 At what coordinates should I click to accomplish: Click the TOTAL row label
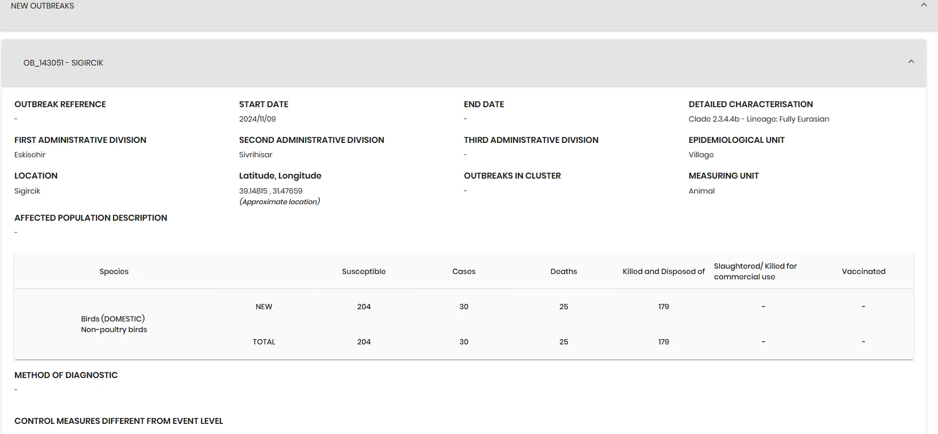tap(264, 342)
